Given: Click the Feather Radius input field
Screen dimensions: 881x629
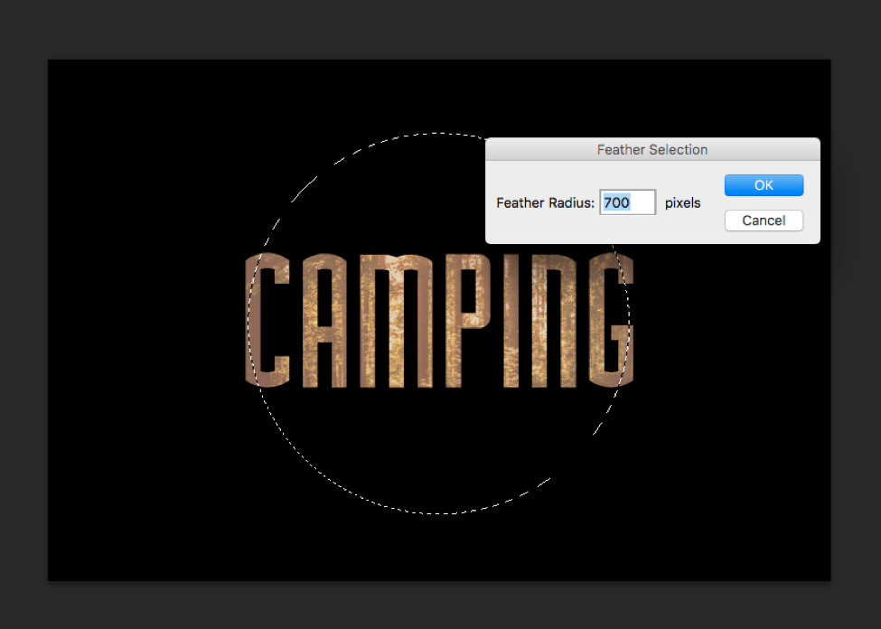Looking at the screenshot, I should (x=628, y=202).
